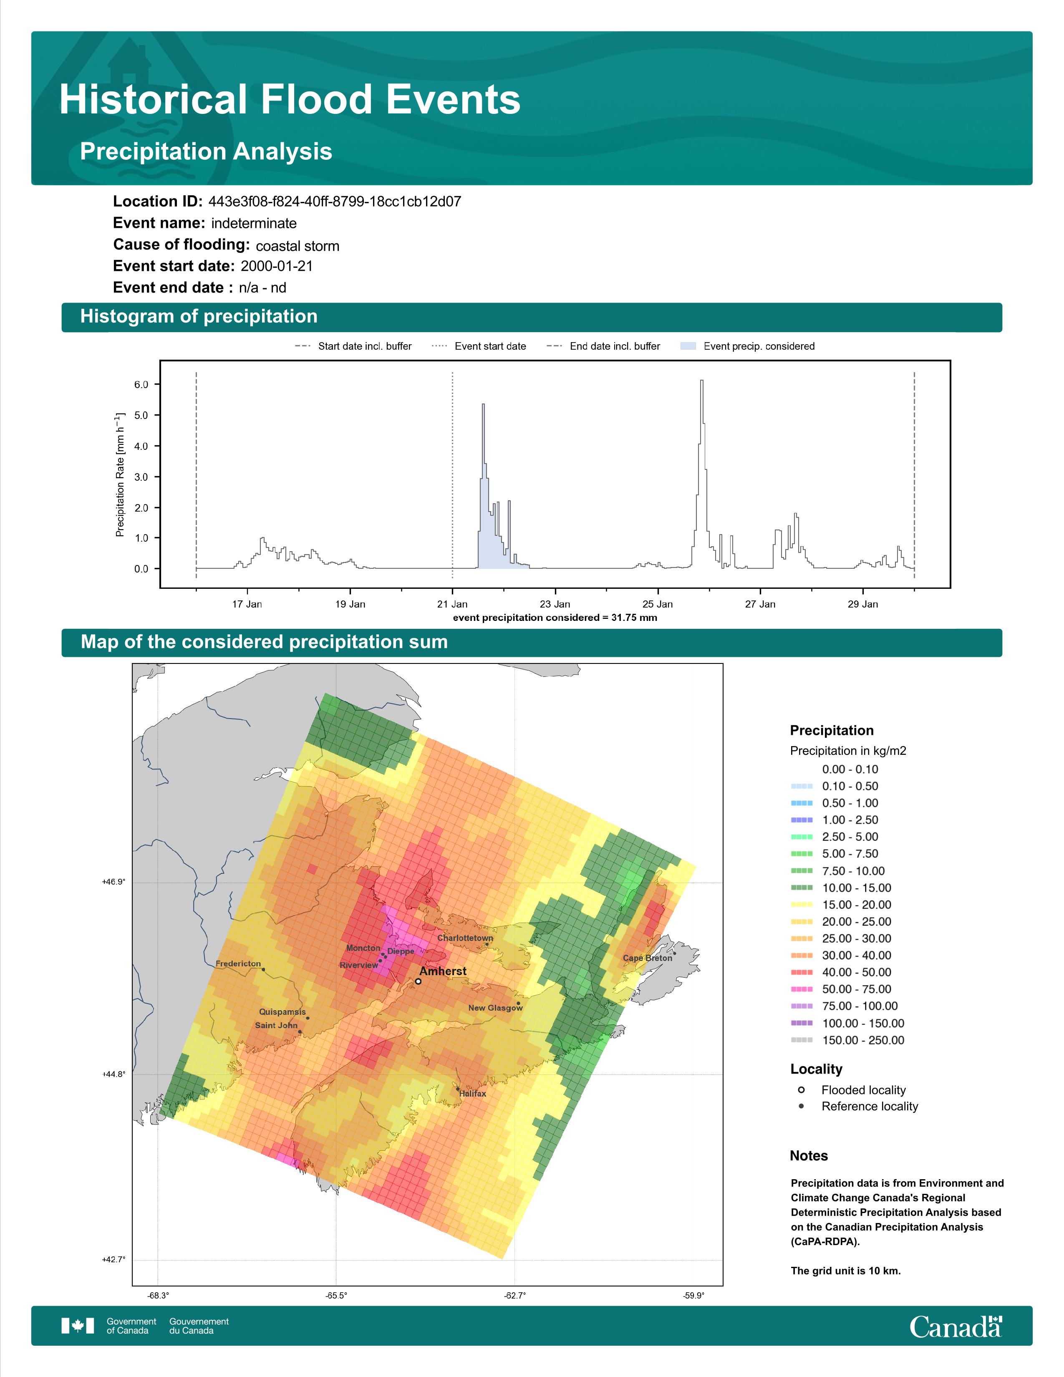1064x1377 pixels.
Task: Click the -65.5° longitude label
Action: click(336, 1296)
